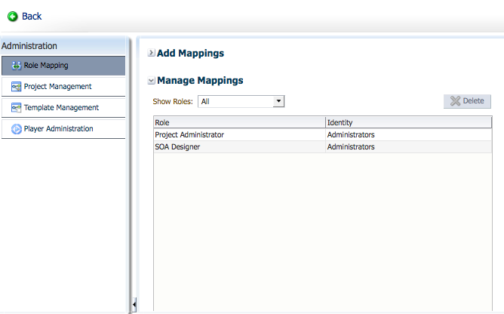
Task: Expand the Add Mappings section
Action: point(151,53)
